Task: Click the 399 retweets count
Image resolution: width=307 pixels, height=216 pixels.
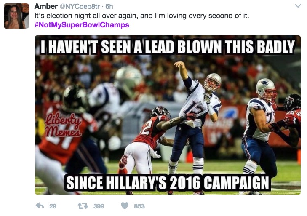Action: [x=99, y=206]
